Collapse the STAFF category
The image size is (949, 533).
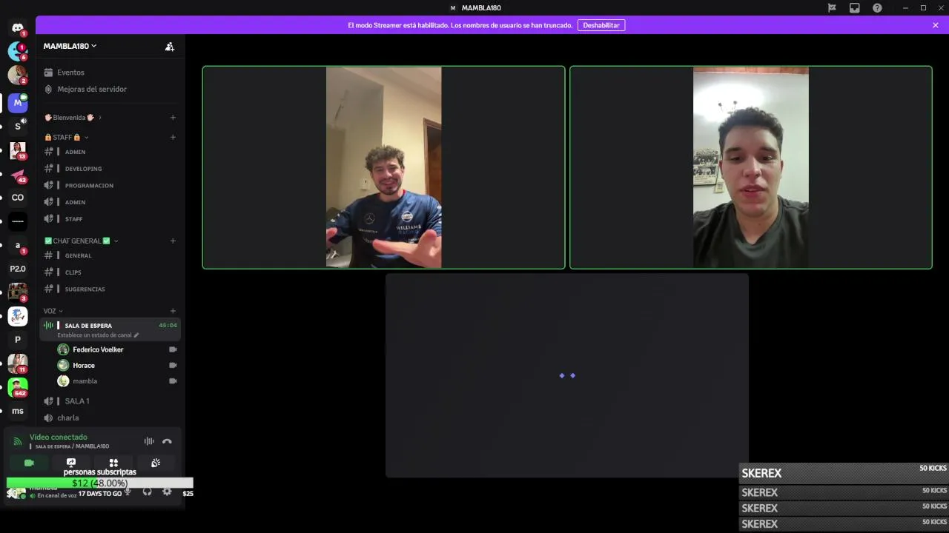tap(66, 137)
